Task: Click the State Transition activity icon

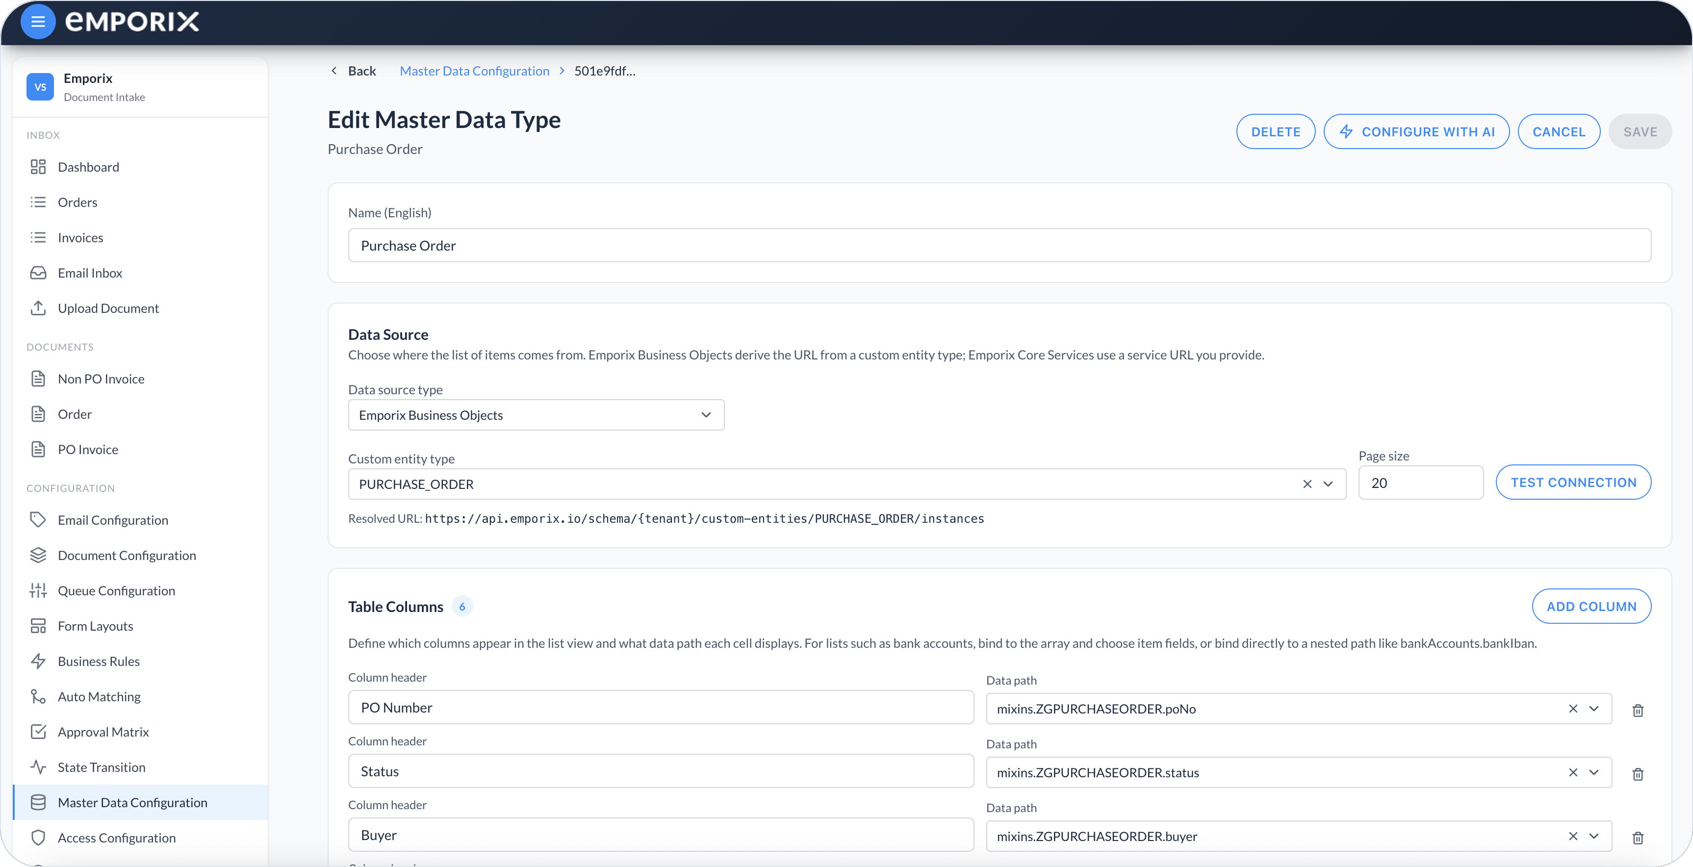Action: [x=38, y=767]
